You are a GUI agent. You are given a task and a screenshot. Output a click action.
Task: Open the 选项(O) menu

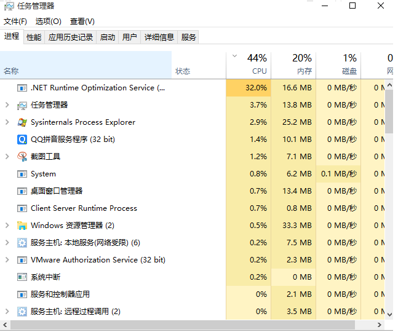(x=49, y=22)
